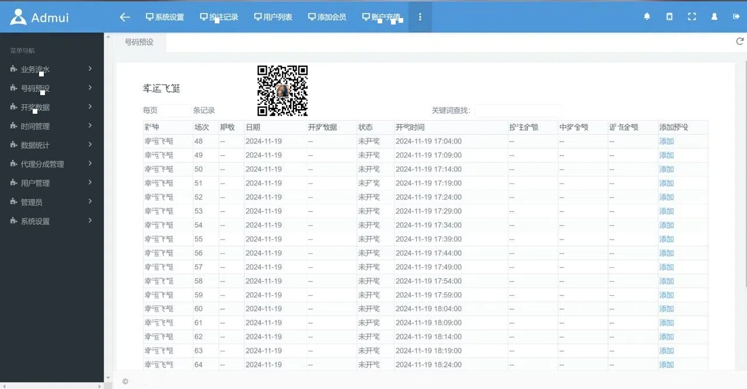This screenshot has width=747, height=389.
Task: Expand the 数据统计 sidebar menu
Action: tap(51, 145)
